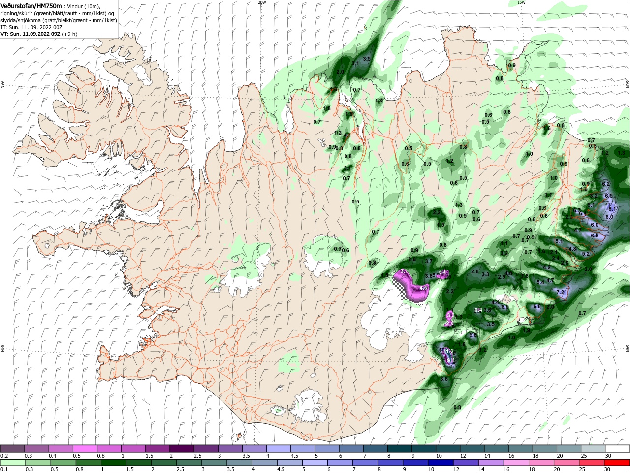Screen dimensions: 630x473
Task: Click the 6.2 value on eastern coast
Action: (x=606, y=184)
